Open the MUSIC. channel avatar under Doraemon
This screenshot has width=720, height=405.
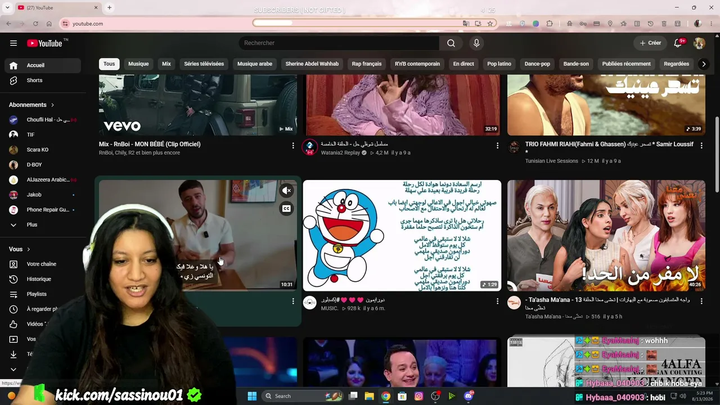point(310,303)
